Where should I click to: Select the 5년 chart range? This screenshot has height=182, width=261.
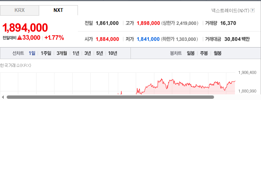point(100,53)
